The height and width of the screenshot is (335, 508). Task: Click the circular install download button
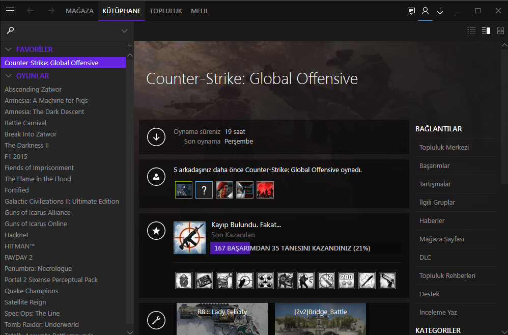coord(156,137)
